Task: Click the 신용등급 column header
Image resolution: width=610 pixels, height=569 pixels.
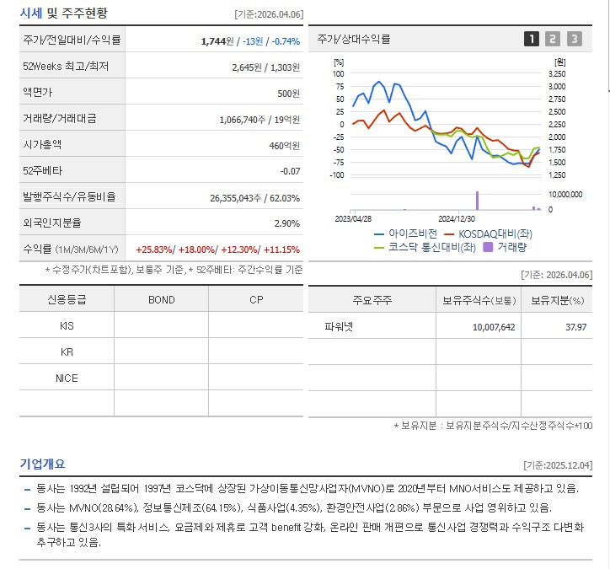Action: 67,299
